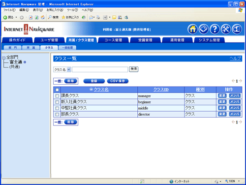Check the 中堅社員クラス row checkbox

57,108
